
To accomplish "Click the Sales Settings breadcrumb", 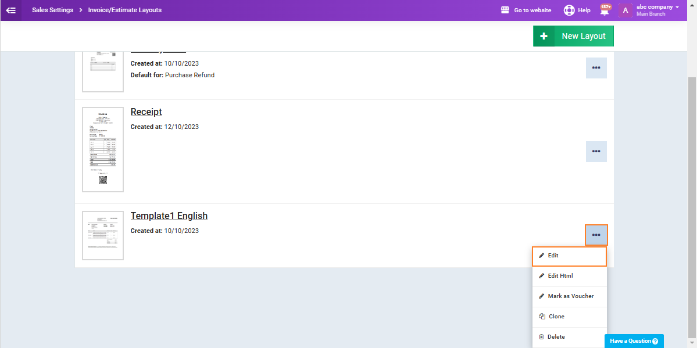I will 53,10.
